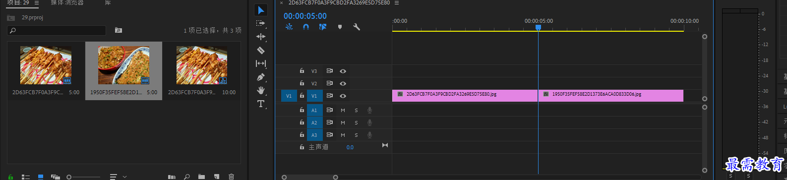Click the Find icon in project panel
787x180 pixels.
[187, 177]
